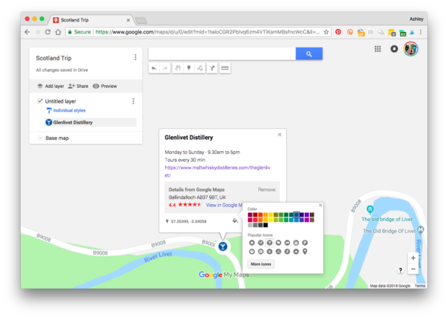Image resolution: width=448 pixels, height=318 pixels.
Task: Click Share in the map panel
Action: tap(78, 86)
